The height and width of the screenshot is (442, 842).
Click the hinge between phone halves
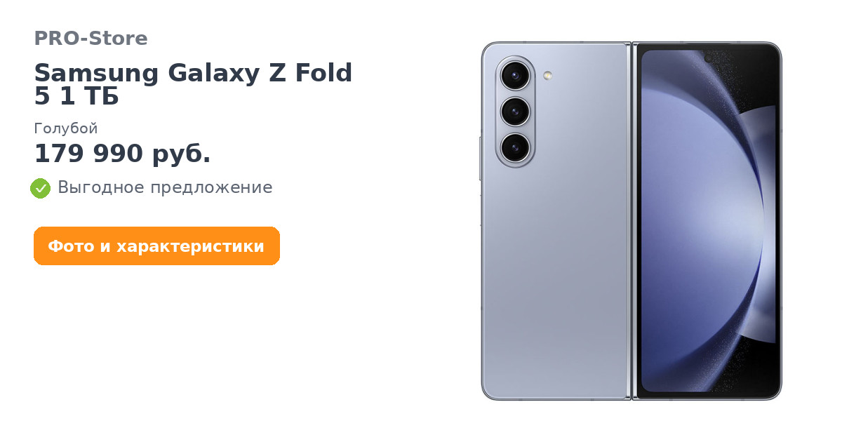[631, 221]
